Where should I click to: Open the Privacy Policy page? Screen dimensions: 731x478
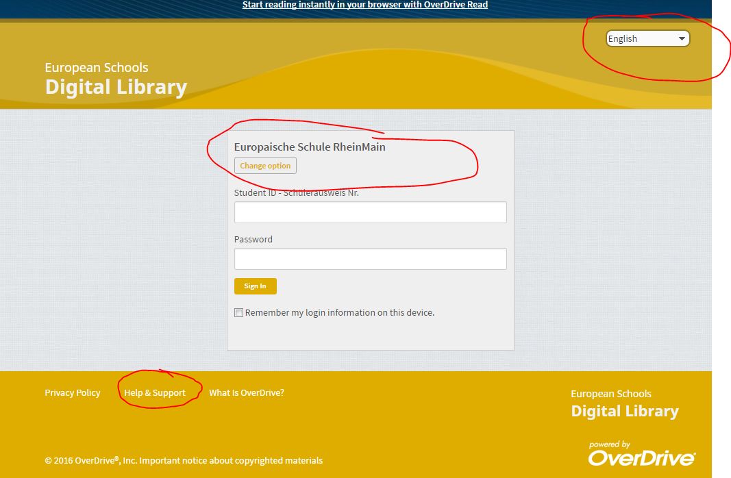pyautogui.click(x=72, y=392)
